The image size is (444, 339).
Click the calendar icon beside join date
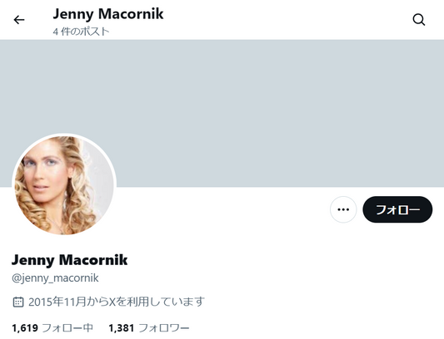click(x=18, y=302)
